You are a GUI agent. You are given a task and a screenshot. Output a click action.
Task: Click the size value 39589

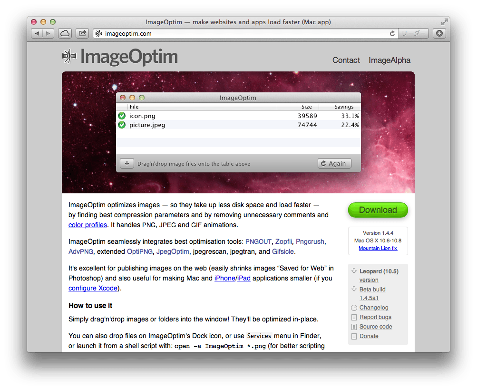click(307, 116)
